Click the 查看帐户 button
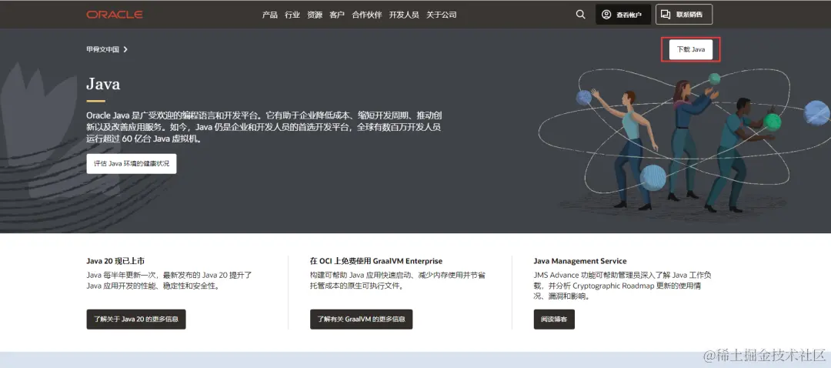The image size is (831, 368). (x=623, y=15)
